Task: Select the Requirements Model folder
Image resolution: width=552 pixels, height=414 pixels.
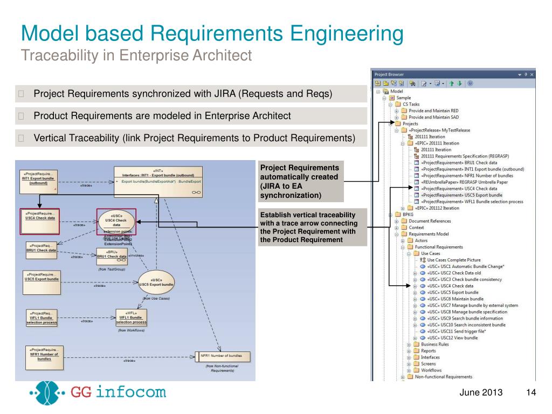Action: click(x=429, y=234)
